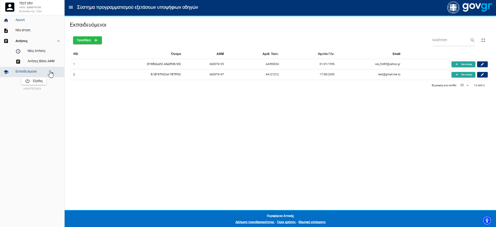The width and height of the screenshot is (496, 227).
Task: Select Νέες Αιτήσεις submenu item
Action: pos(36,51)
